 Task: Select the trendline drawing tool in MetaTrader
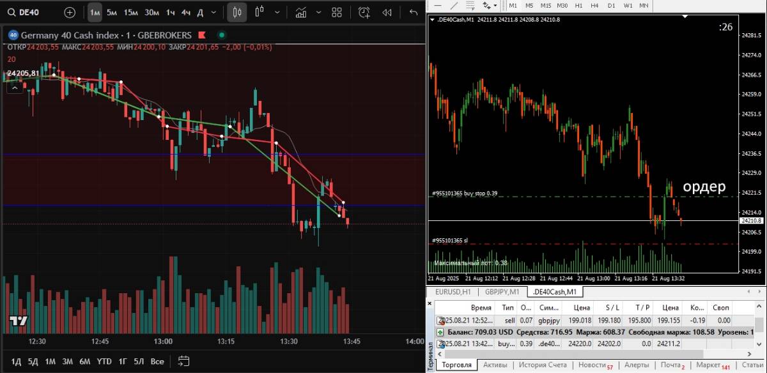pos(454,5)
